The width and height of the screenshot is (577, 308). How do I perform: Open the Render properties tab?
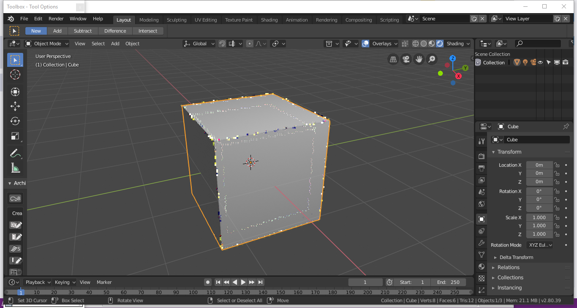(482, 156)
